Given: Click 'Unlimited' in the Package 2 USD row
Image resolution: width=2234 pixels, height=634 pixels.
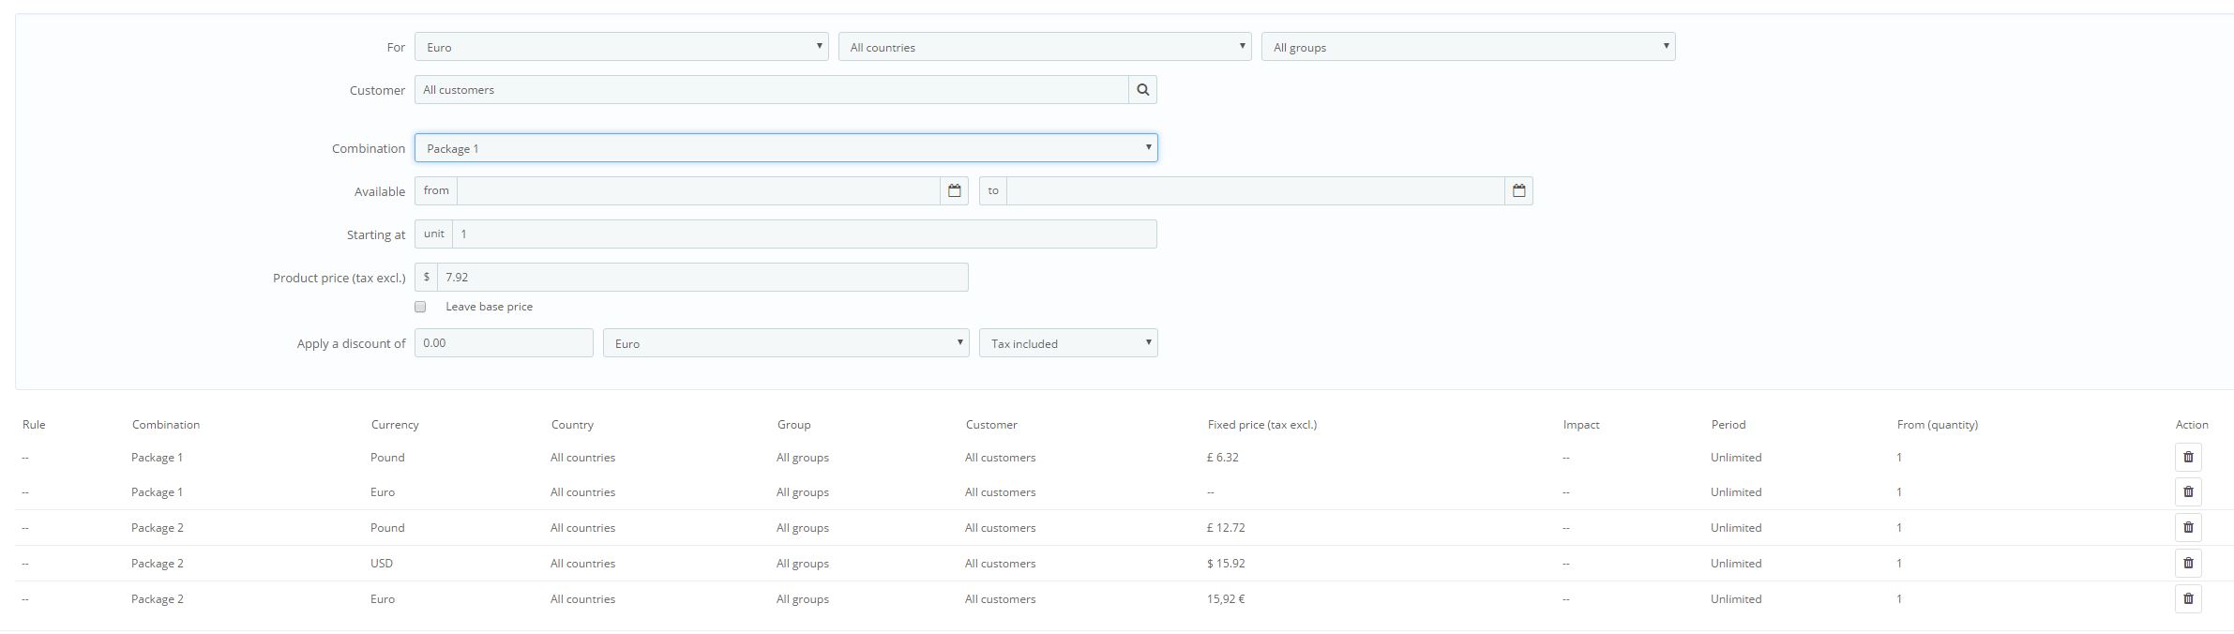Looking at the screenshot, I should point(1736,564).
